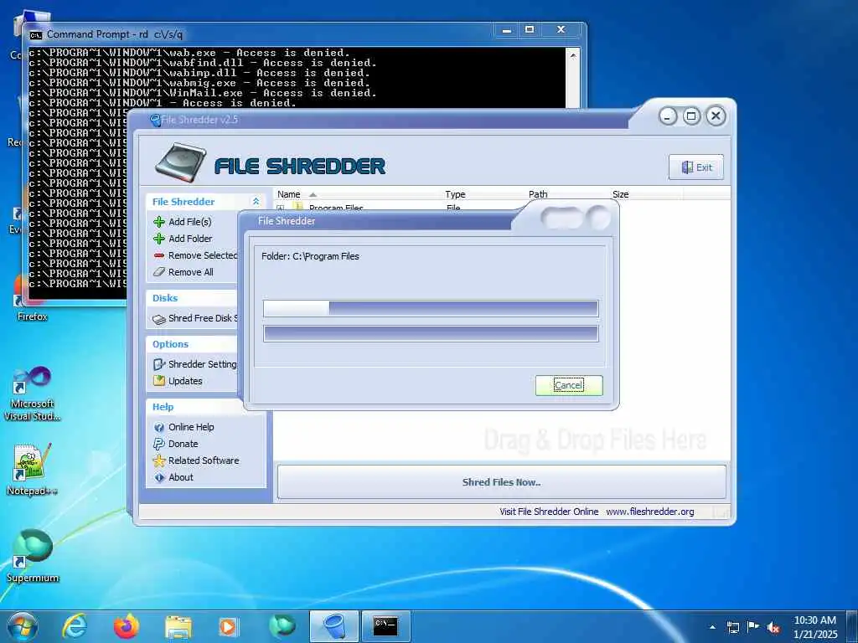This screenshot has width=858, height=643.
Task: Click the volume muted tray icon
Action: click(x=773, y=628)
